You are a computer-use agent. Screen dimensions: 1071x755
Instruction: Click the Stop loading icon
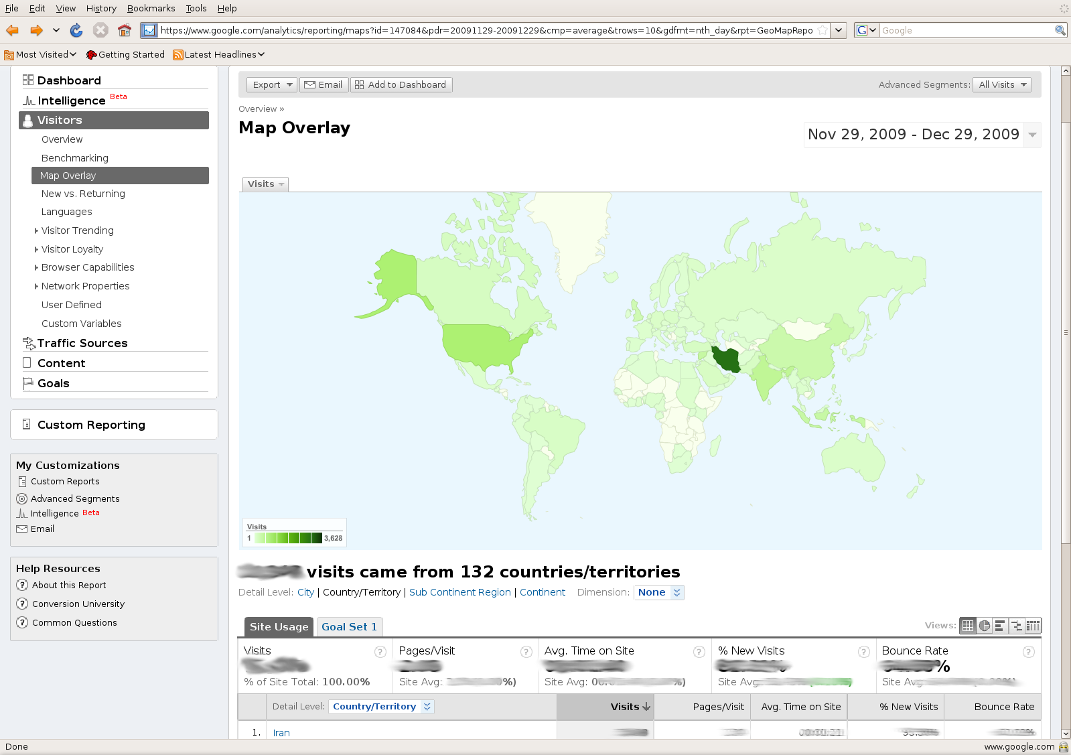100,30
